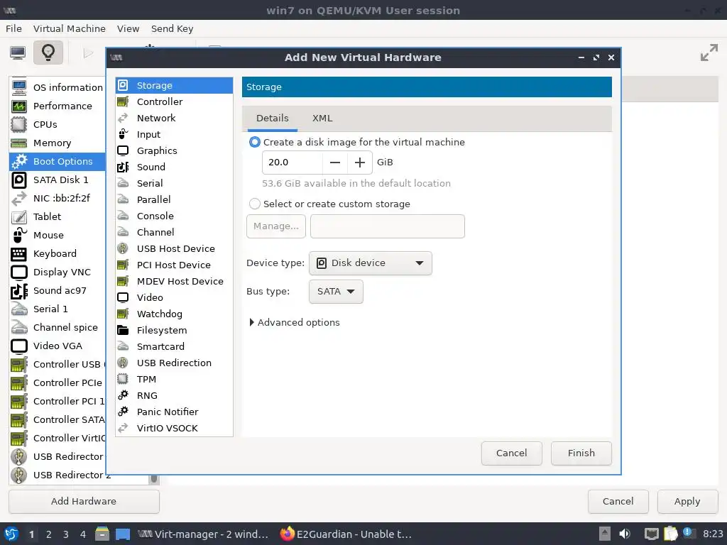Viewport: 727px width, 545px height.
Task: Switch to the XML tab
Action: (322, 119)
